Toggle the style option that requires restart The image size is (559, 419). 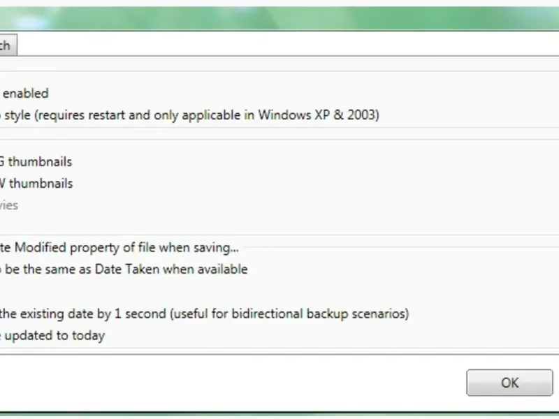coord(189,115)
